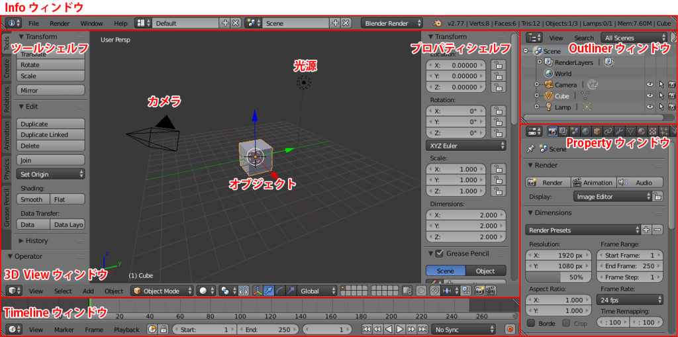The width and height of the screenshot is (678, 337).
Task: Enable the Border checkbox in Dimensions
Action: (x=531, y=323)
